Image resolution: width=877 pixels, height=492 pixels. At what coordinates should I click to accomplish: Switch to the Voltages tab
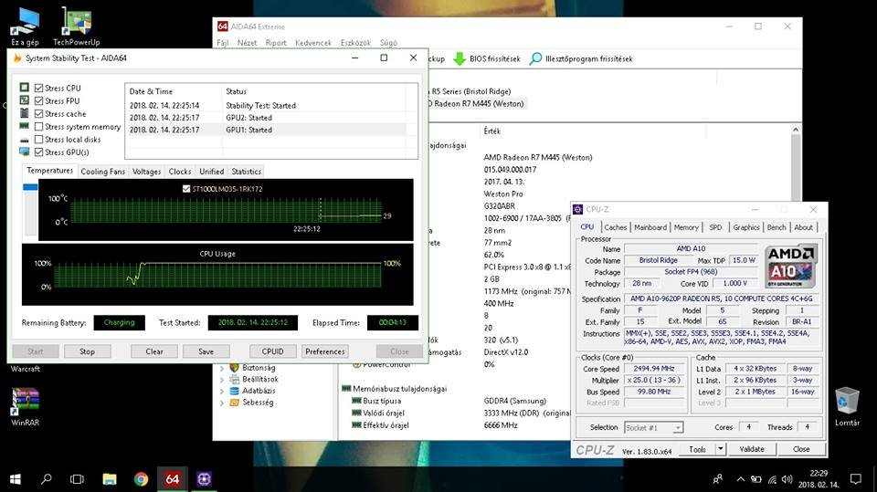click(146, 172)
